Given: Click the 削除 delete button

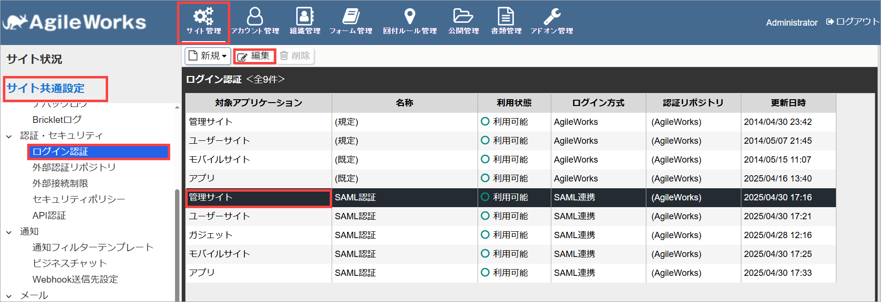Looking at the screenshot, I should tap(295, 56).
